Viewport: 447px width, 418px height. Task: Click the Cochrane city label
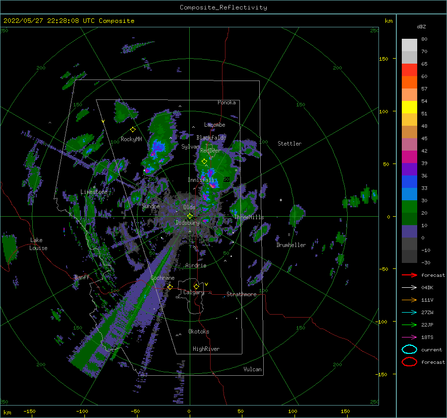pos(162,278)
